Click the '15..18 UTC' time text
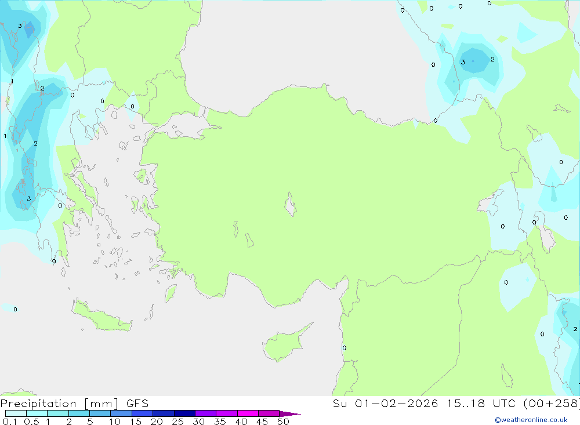The height and width of the screenshot is (425, 580). 480,404
